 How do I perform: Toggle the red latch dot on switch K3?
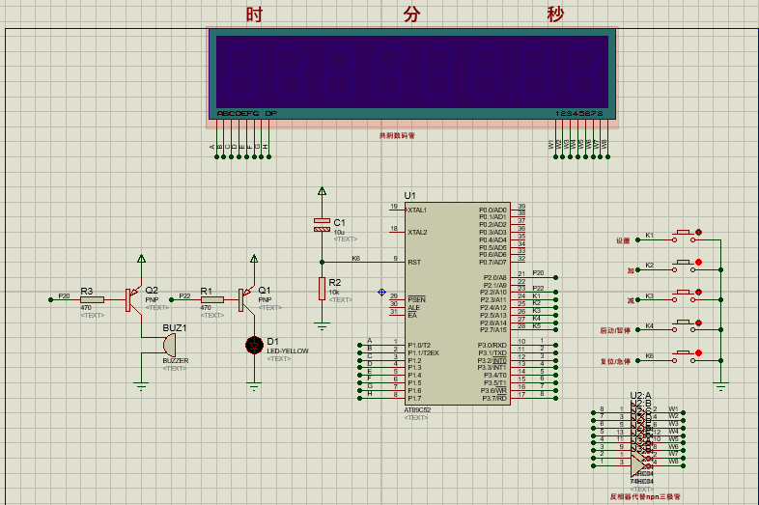[x=698, y=293]
